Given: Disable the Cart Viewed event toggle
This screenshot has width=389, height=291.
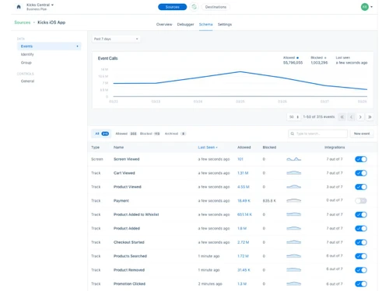Looking at the screenshot, I should click(x=361, y=173).
